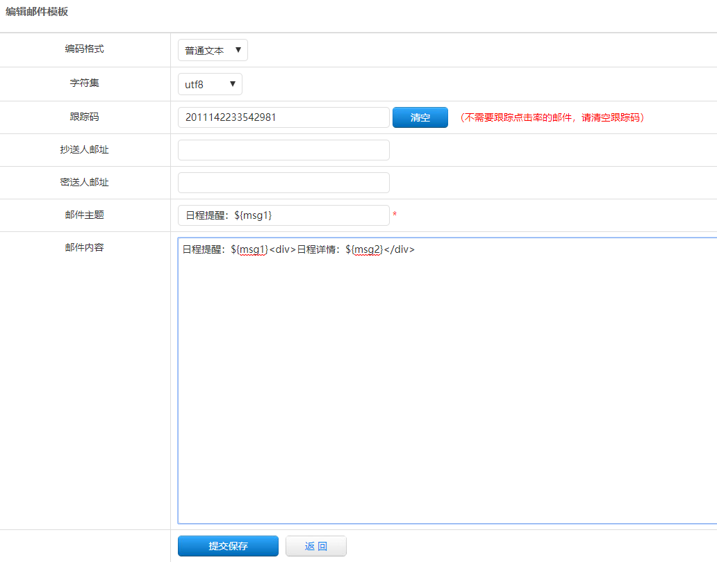Image resolution: width=717 pixels, height=562 pixels.
Task: Open the 字符集 dropdown showing utf8
Action: (x=210, y=84)
